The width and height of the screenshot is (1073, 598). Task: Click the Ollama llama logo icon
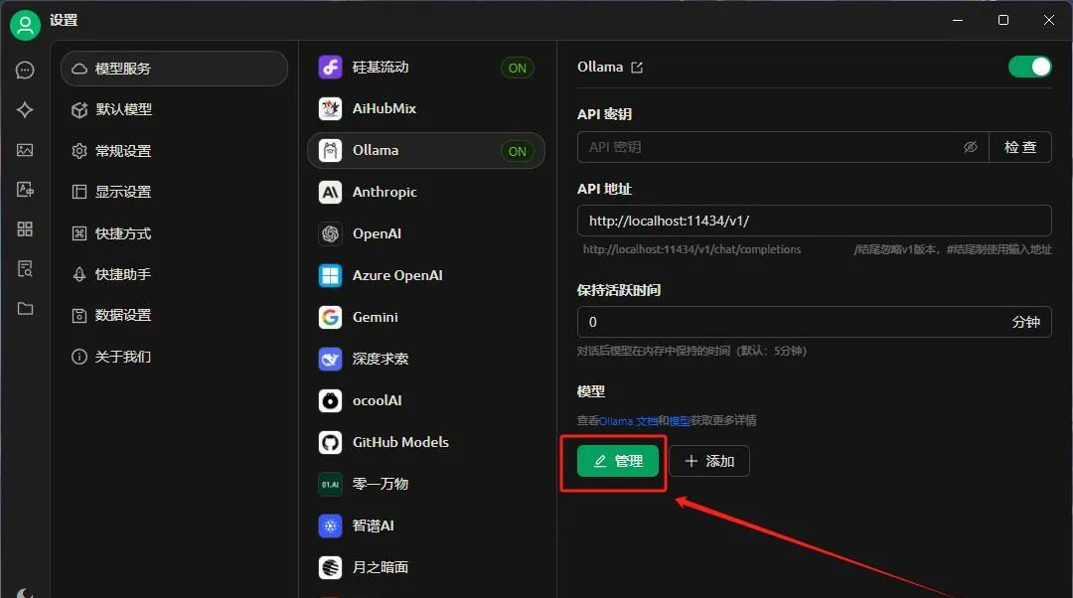(x=331, y=151)
